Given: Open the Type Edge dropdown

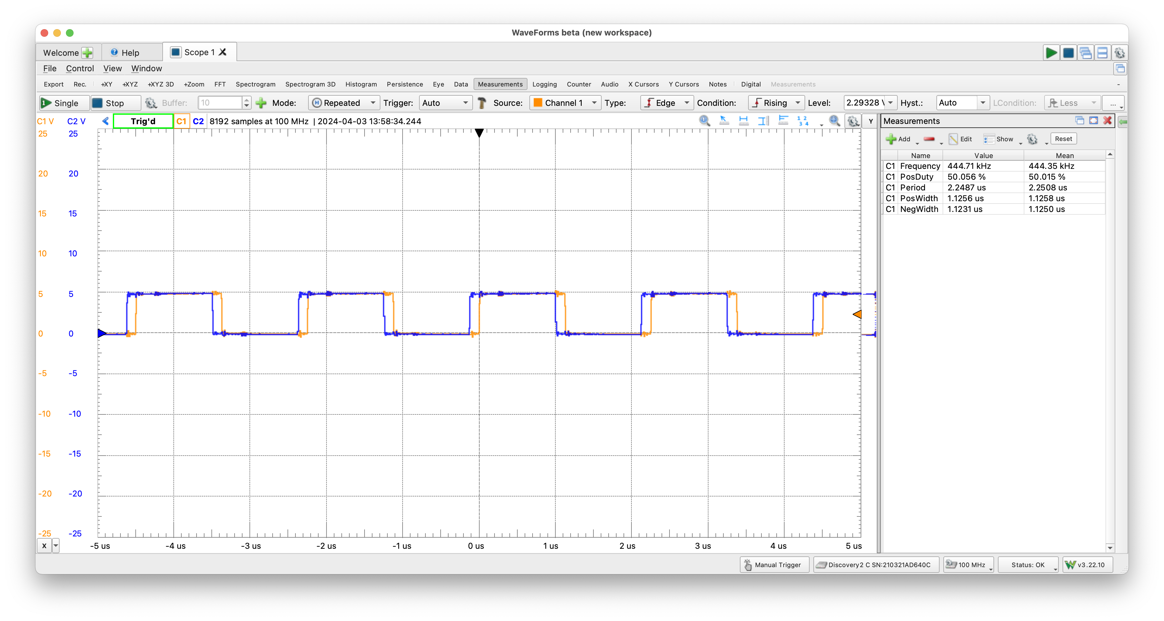Looking at the screenshot, I should pyautogui.click(x=667, y=103).
